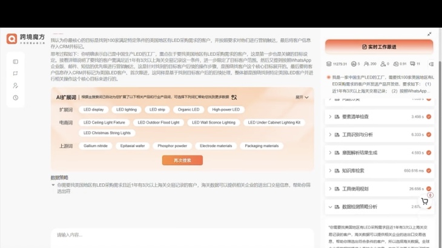Image resolution: width=442 pixels, height=248 pixels.
Task: Expand the AI扩展词 panel with 展开
Action: tap(302, 97)
